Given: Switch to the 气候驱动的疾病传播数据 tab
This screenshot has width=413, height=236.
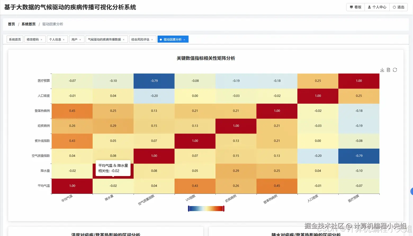Looking at the screenshot, I should point(105,39).
